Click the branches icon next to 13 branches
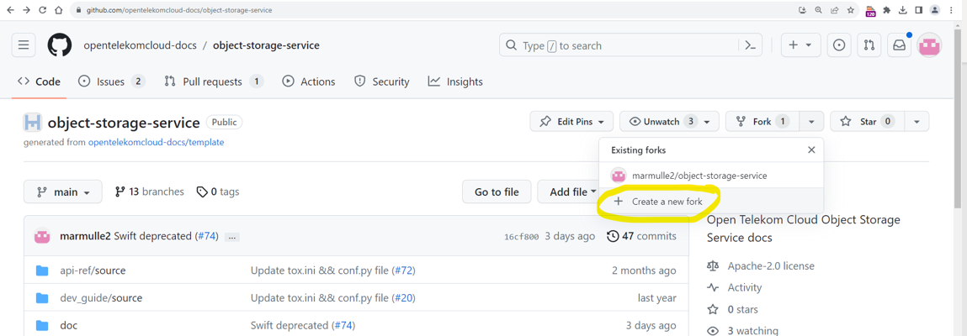This screenshot has width=967, height=336. pyautogui.click(x=120, y=192)
